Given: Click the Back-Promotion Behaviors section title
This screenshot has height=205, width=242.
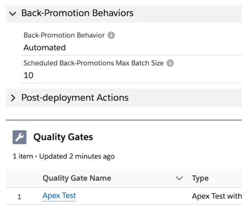Looking at the screenshot, I should pos(77,13).
